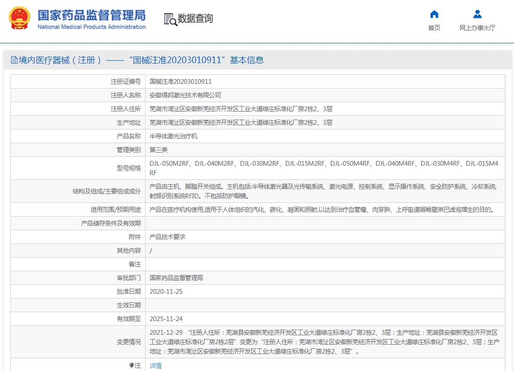
Task: Click the 其他内容 label cell
Action: (x=78, y=250)
